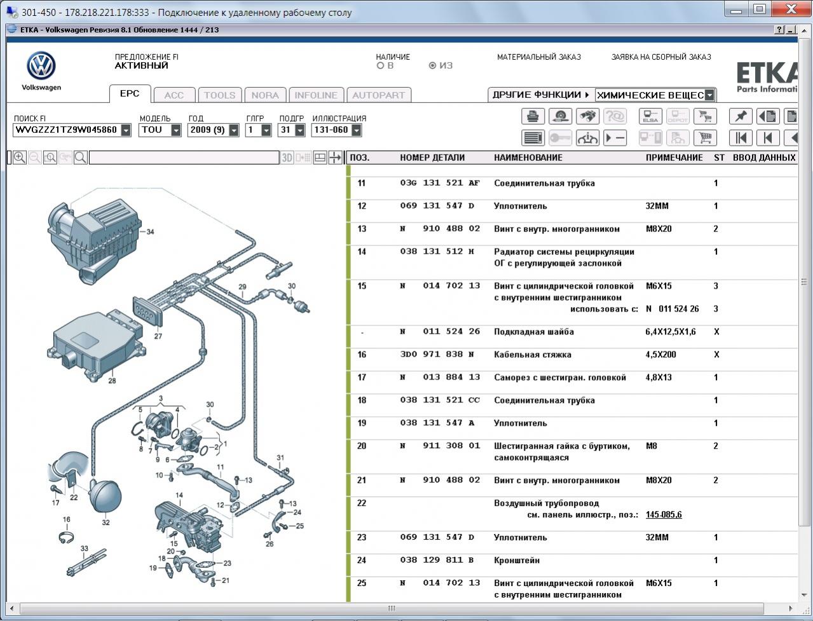Open the binoculars search icon
Image resolution: width=813 pixels, height=621 pixels.
point(587,116)
